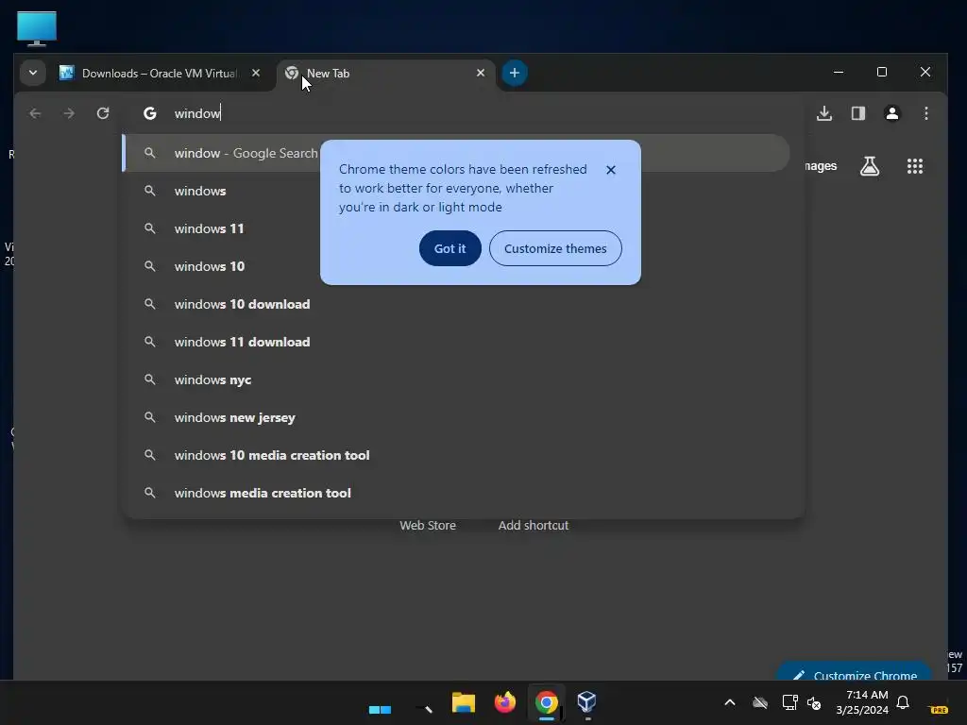This screenshot has width=967, height=725.
Task: Go forward with the forward arrow
Action: (x=69, y=113)
